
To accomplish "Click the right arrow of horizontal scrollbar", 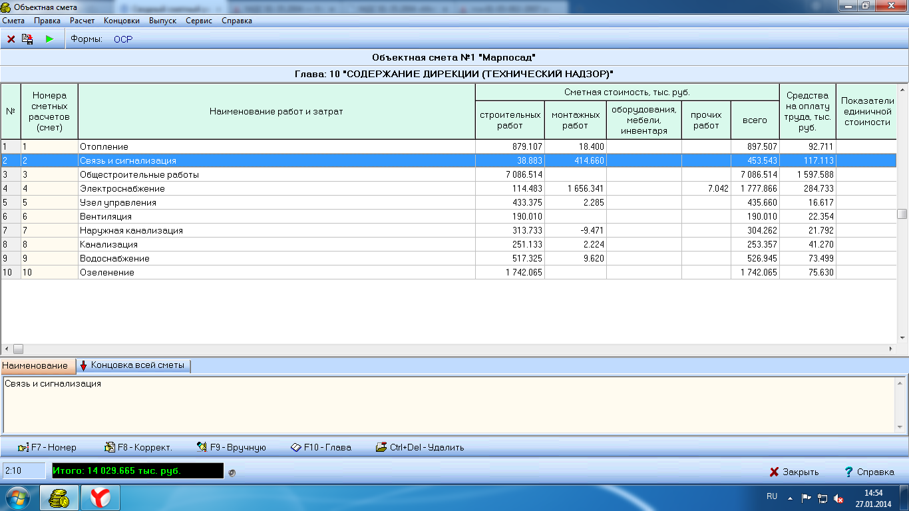I will point(890,349).
